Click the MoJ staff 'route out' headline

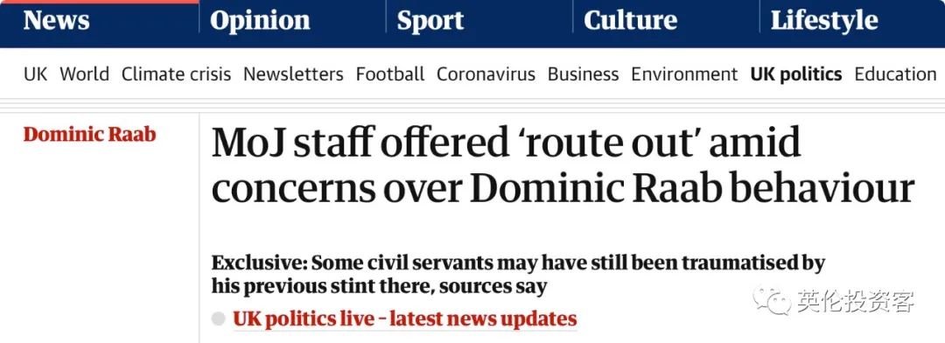[563, 165]
